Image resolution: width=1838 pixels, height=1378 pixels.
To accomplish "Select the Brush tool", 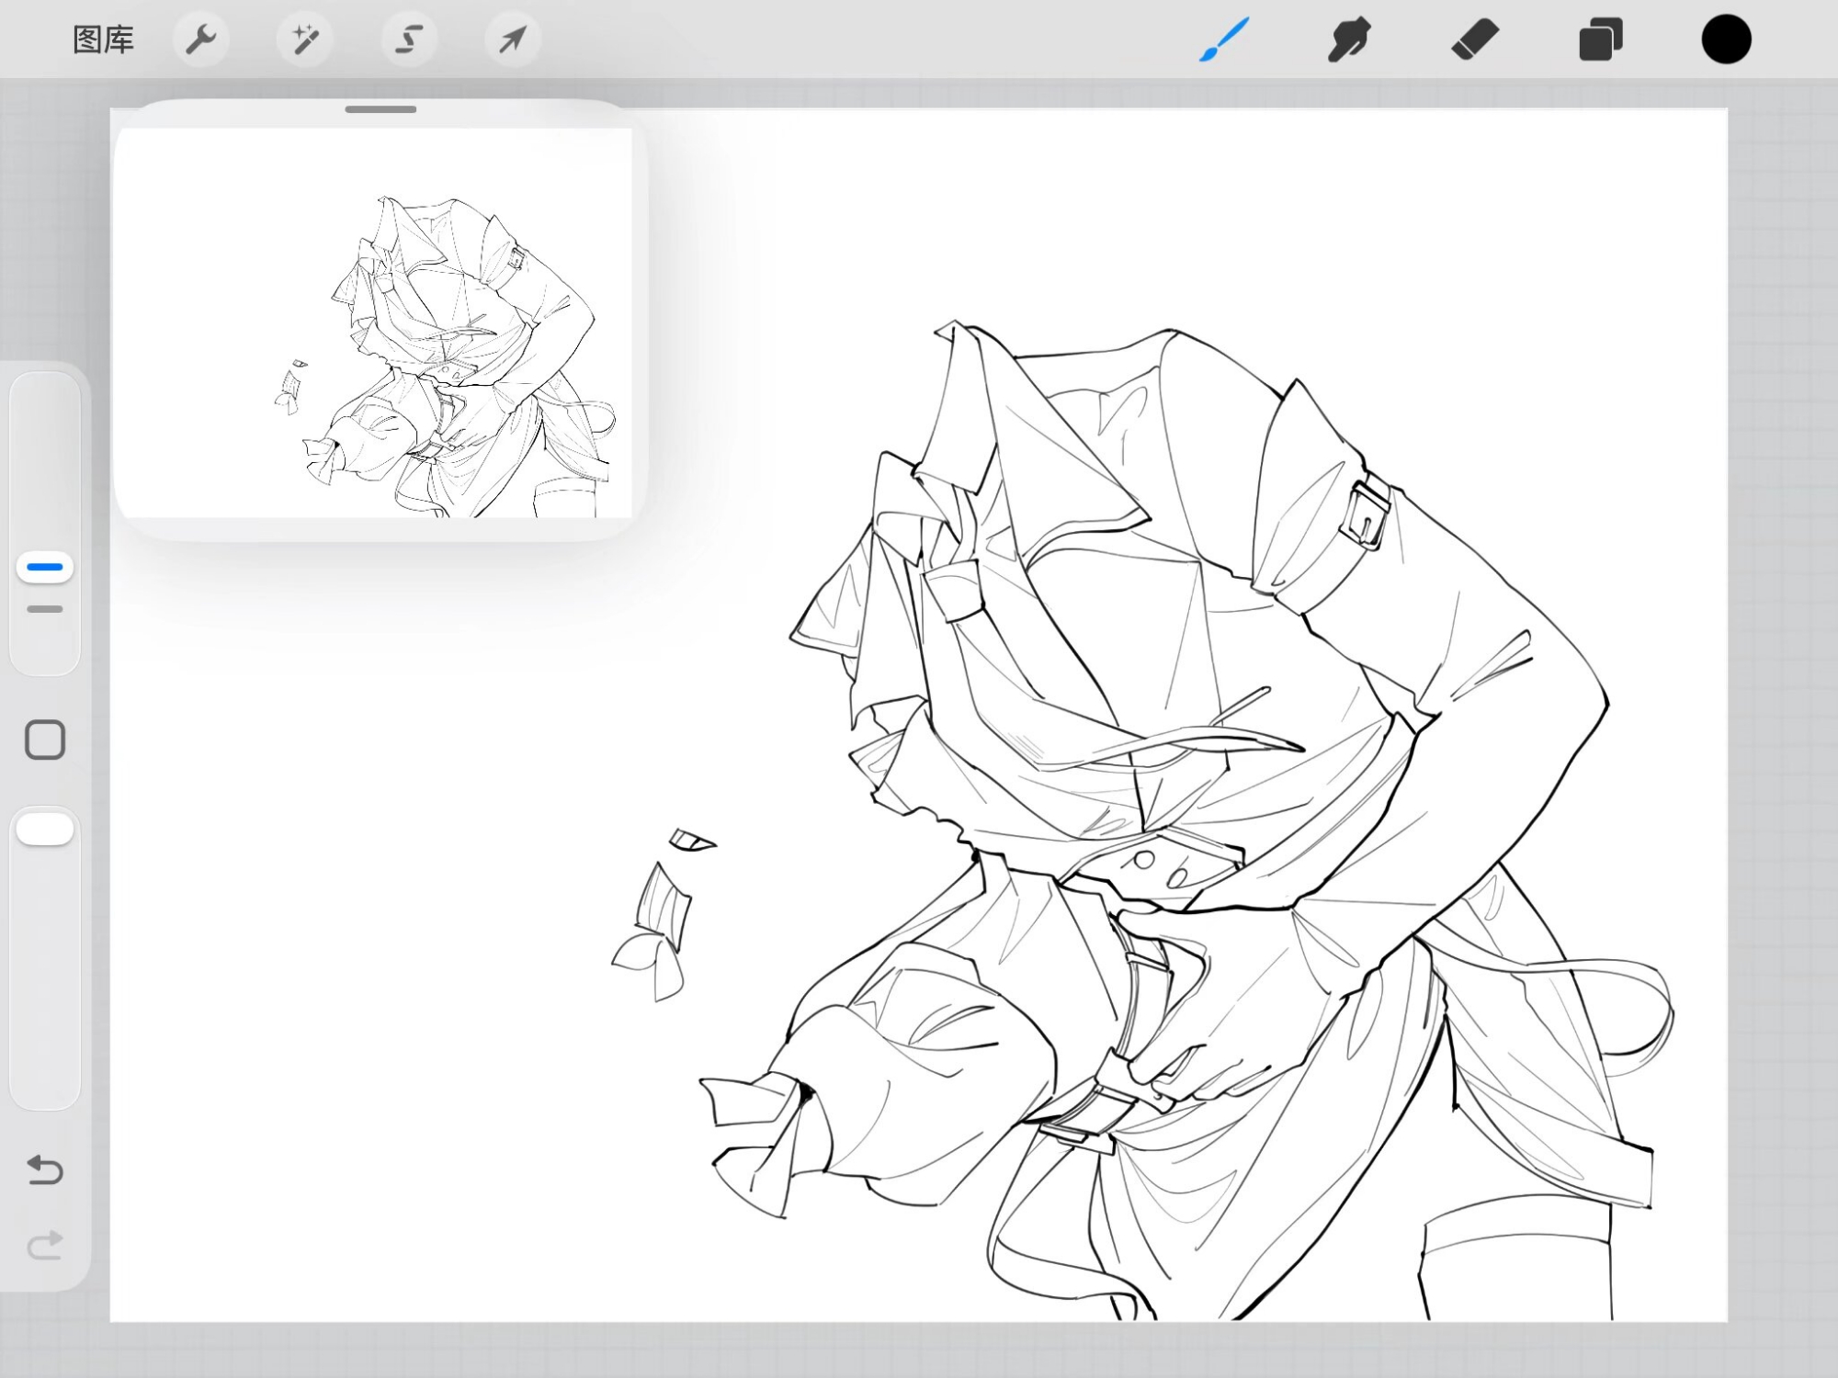I will click(1223, 40).
